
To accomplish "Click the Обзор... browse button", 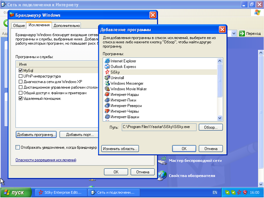I will point(211,127).
